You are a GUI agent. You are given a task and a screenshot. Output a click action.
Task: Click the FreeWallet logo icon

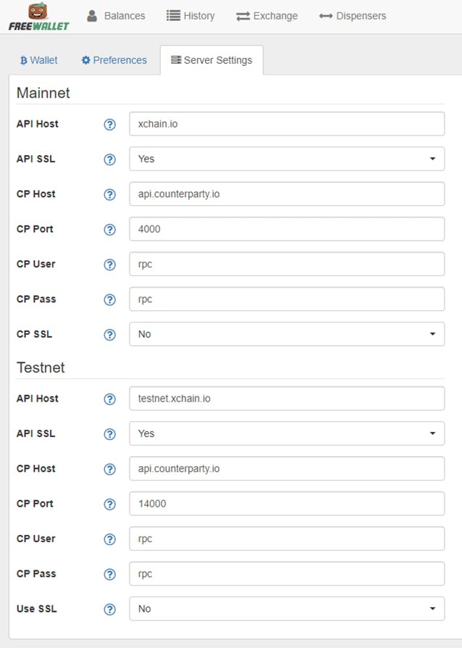click(x=38, y=17)
